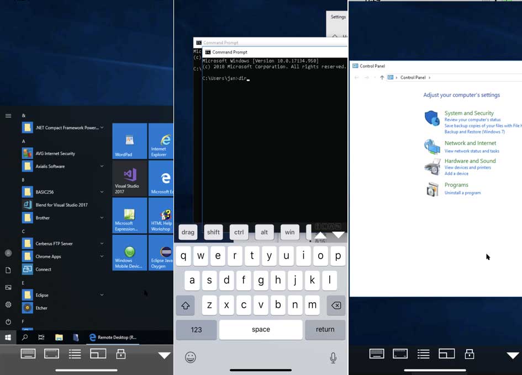The image size is (522, 375).
Task: Tap the emoji button below the keyboard
Action: pyautogui.click(x=191, y=357)
